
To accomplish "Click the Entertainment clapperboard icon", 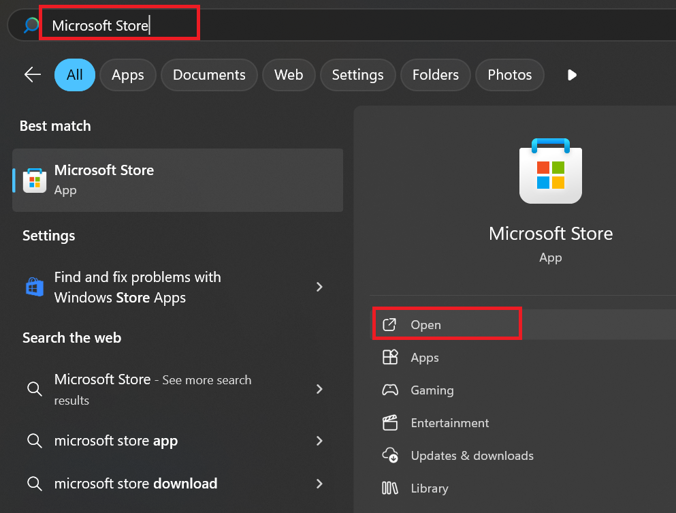I will [x=390, y=423].
